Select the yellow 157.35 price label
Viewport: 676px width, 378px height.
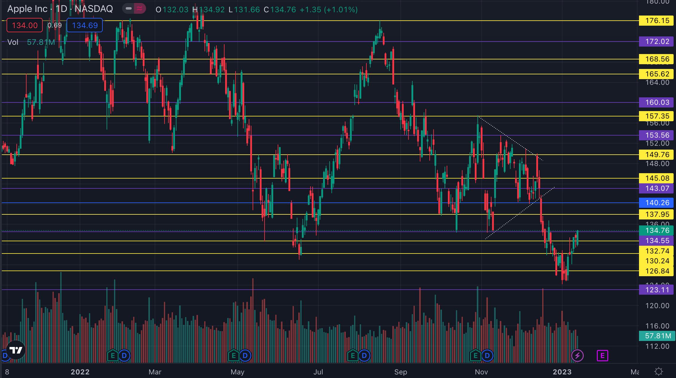tap(656, 116)
